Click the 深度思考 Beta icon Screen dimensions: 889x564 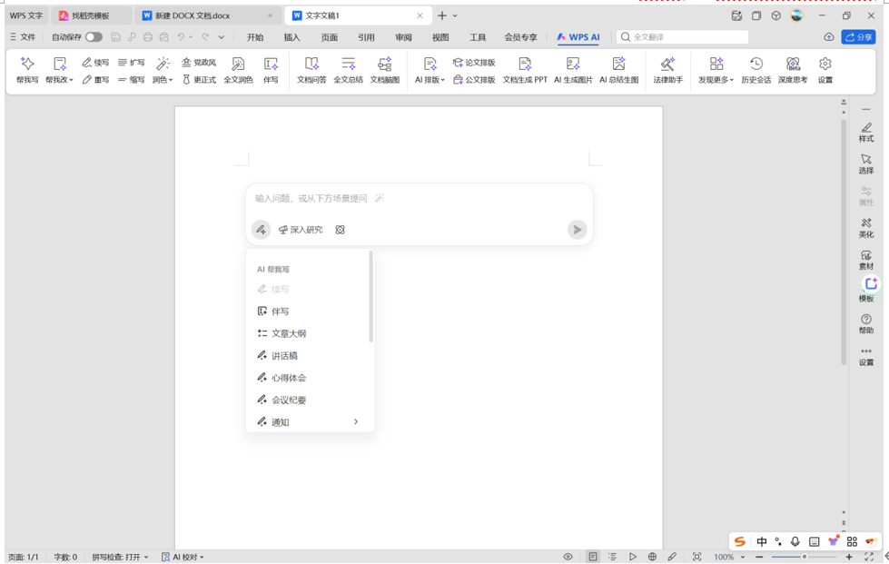(x=793, y=70)
